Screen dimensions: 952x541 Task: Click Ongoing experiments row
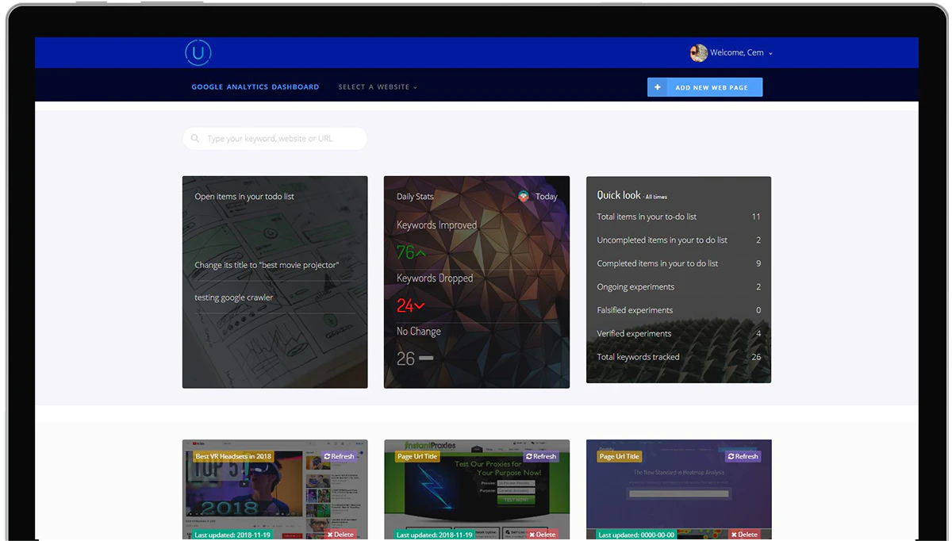678,287
